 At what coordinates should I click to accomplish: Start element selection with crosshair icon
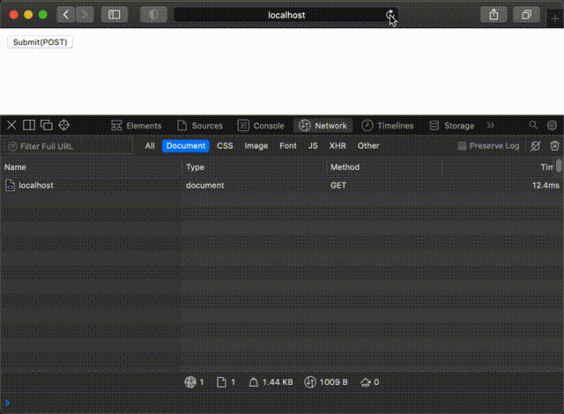(x=63, y=125)
